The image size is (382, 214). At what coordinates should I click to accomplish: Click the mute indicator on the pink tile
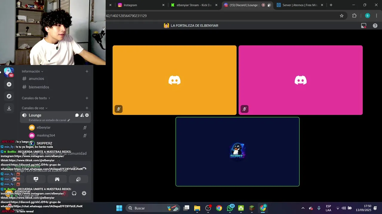coord(244,109)
